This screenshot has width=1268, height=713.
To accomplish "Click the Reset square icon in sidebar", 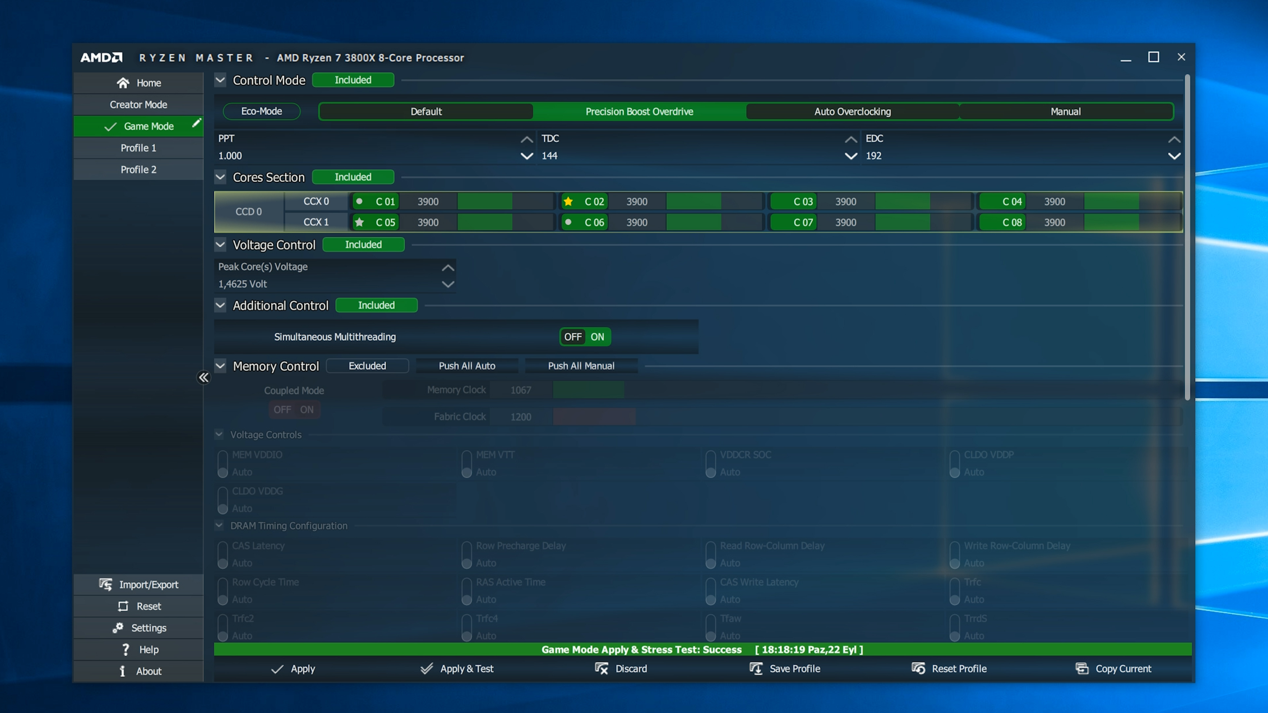I will click(x=123, y=606).
